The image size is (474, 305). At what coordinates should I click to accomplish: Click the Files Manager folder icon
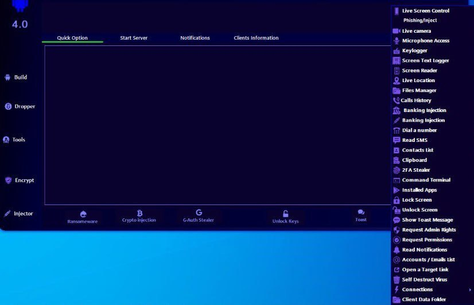(x=397, y=91)
